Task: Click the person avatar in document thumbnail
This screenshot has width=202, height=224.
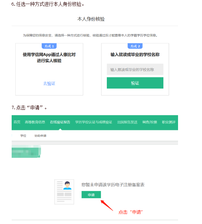Action: pos(67,185)
